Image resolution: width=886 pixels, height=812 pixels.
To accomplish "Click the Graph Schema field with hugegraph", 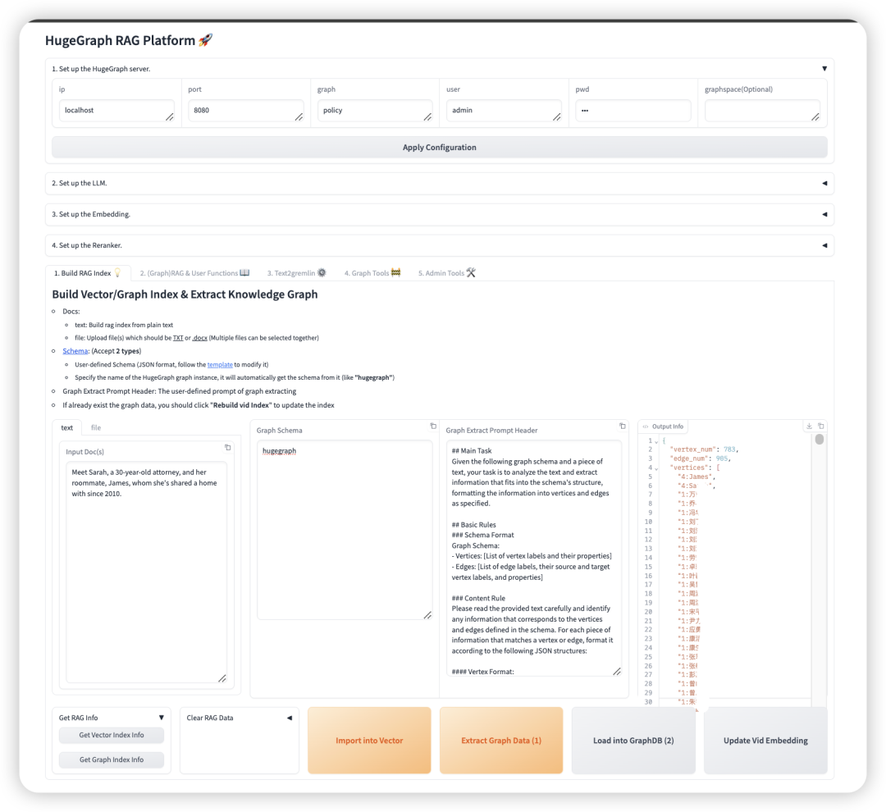I will coord(345,530).
